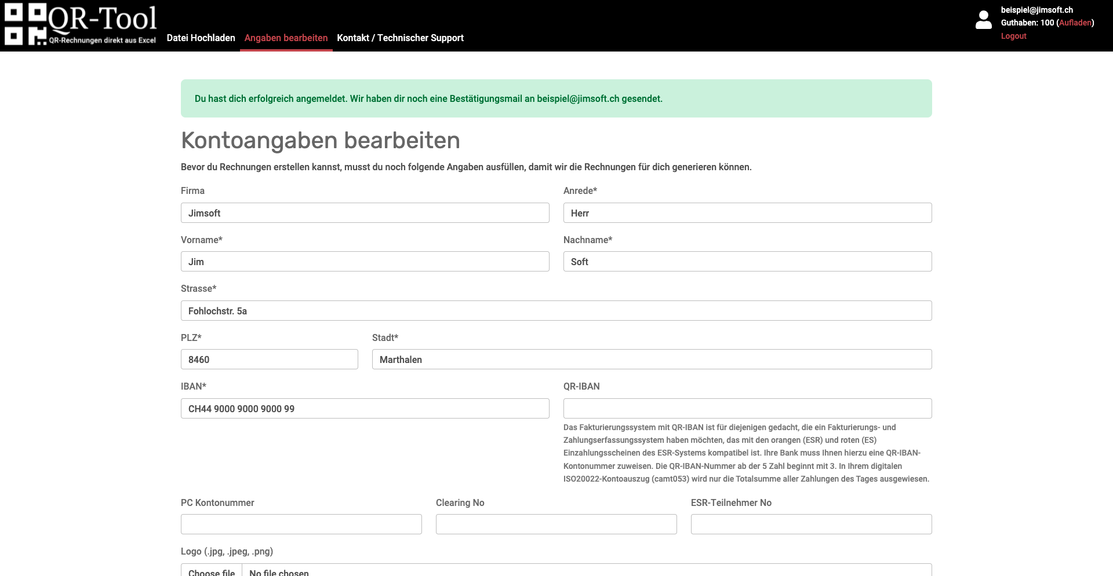Click the beispiel@jimsoft.ch account email
Viewport: 1113px width, 576px height.
[x=1036, y=10]
